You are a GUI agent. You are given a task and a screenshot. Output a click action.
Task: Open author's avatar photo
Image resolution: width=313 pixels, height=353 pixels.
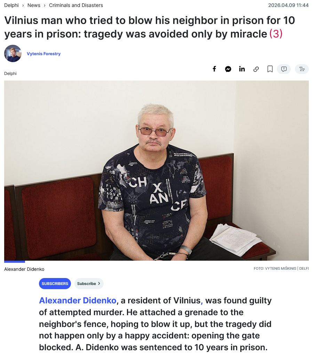(x=13, y=53)
